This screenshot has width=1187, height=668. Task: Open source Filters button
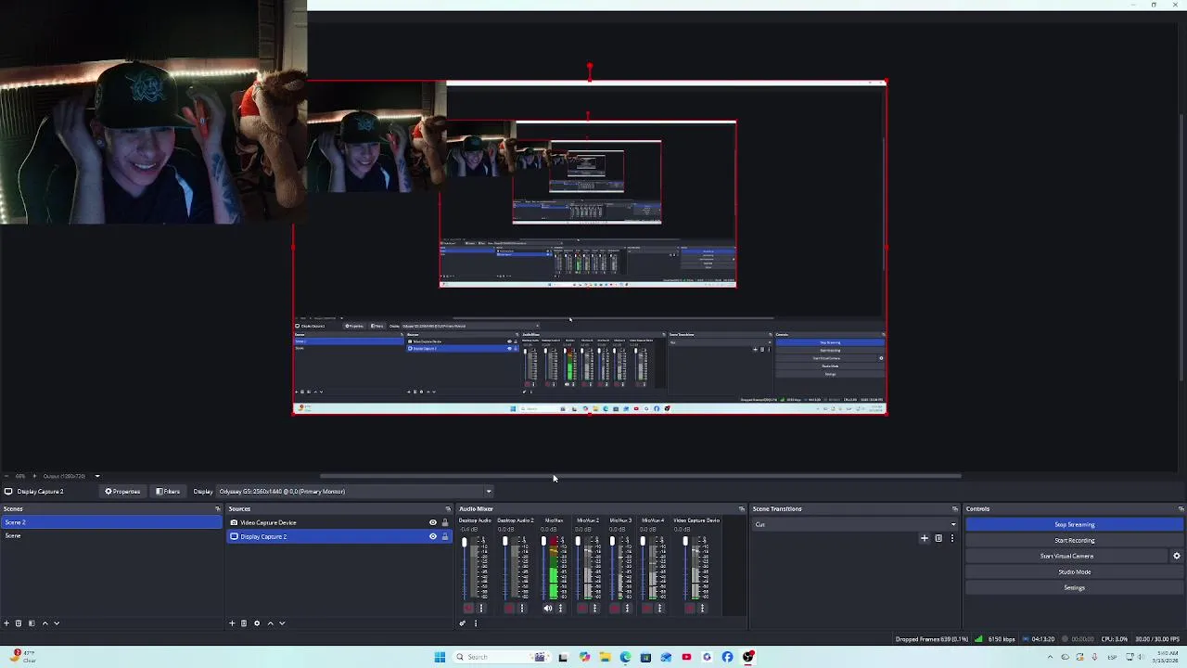(168, 492)
